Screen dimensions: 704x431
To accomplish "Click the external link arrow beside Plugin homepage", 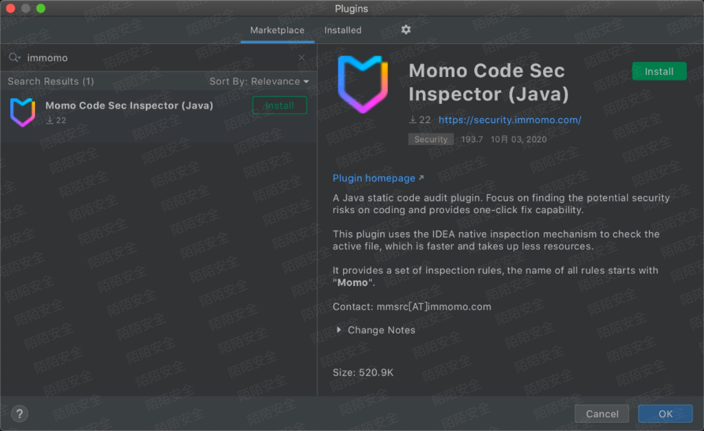I will [x=421, y=178].
